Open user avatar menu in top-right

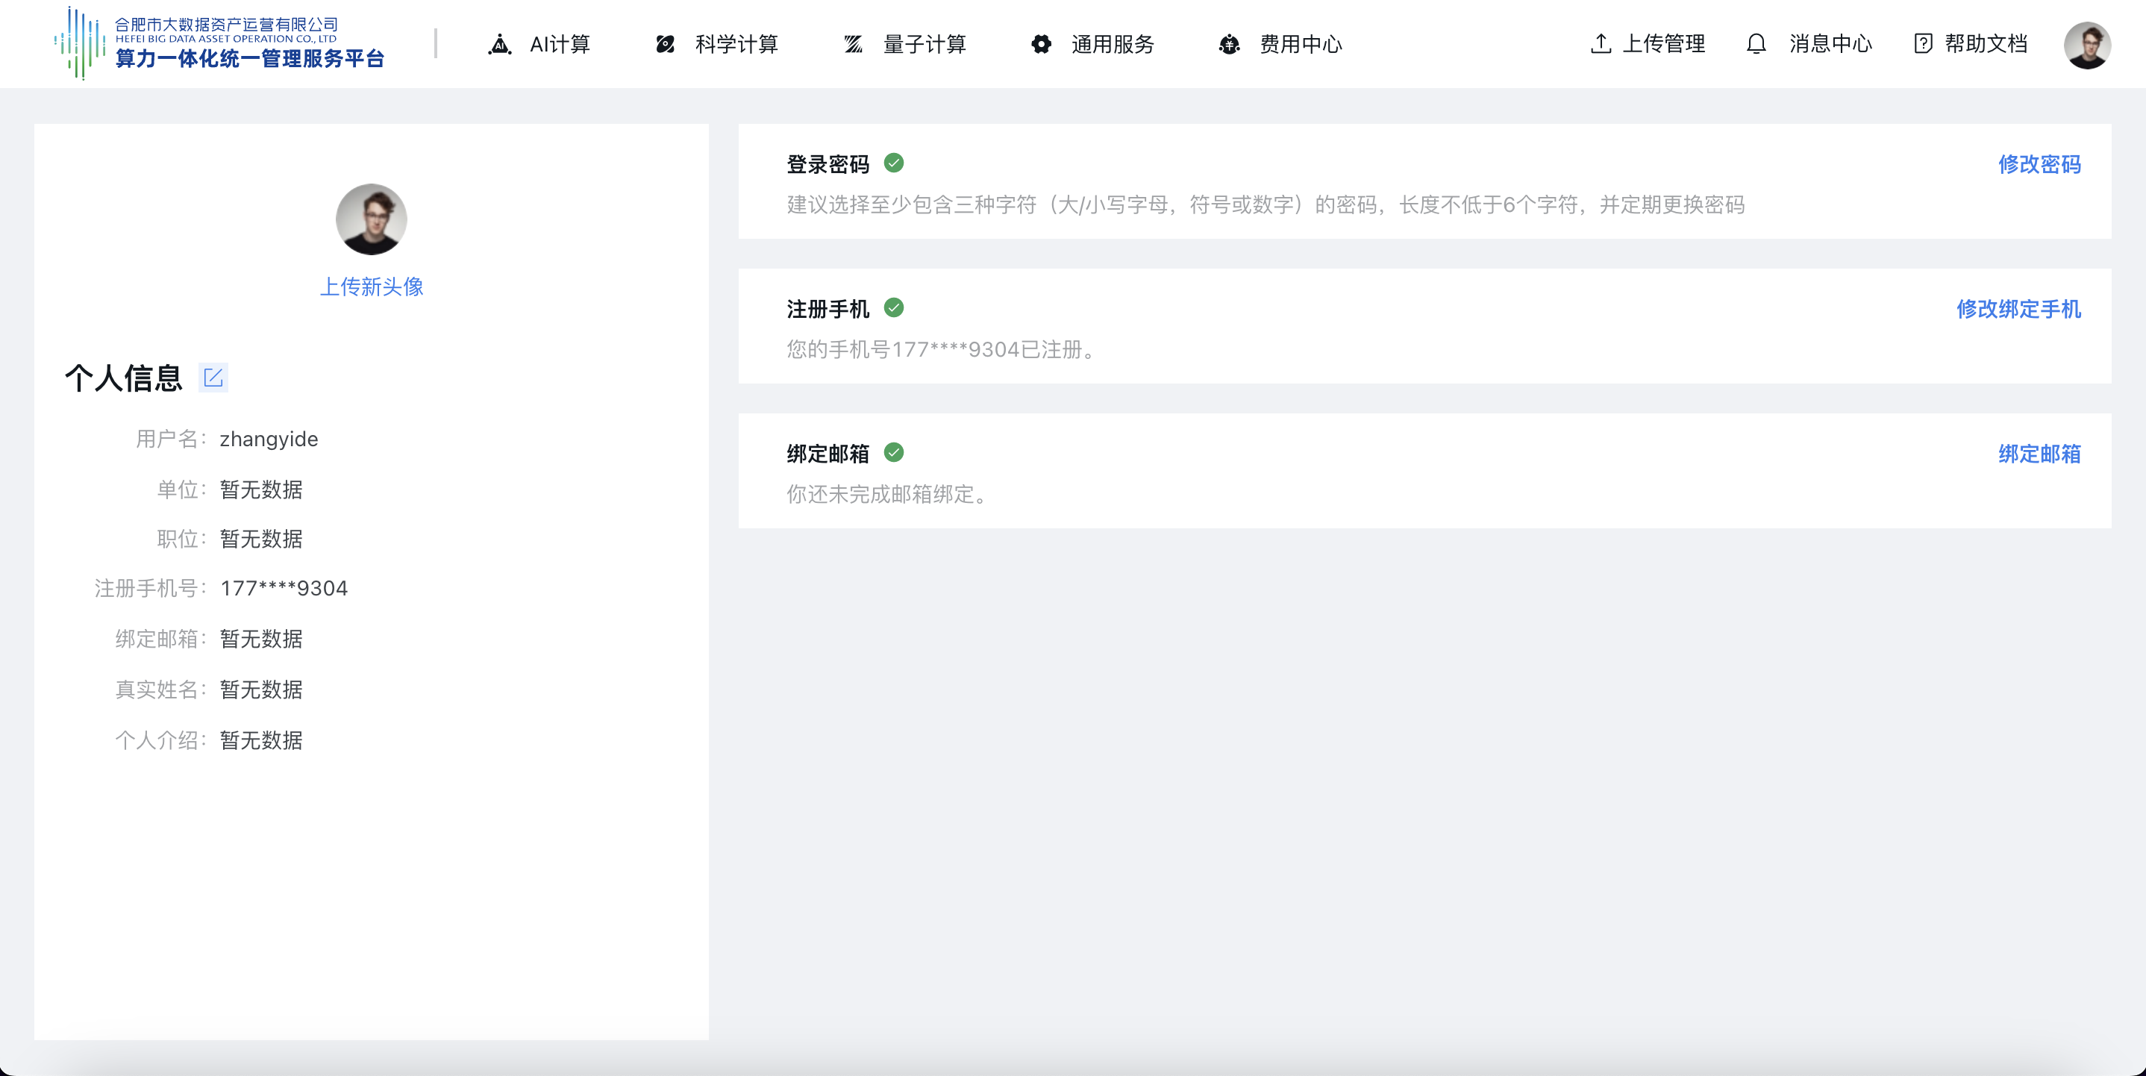pyautogui.click(x=2087, y=45)
